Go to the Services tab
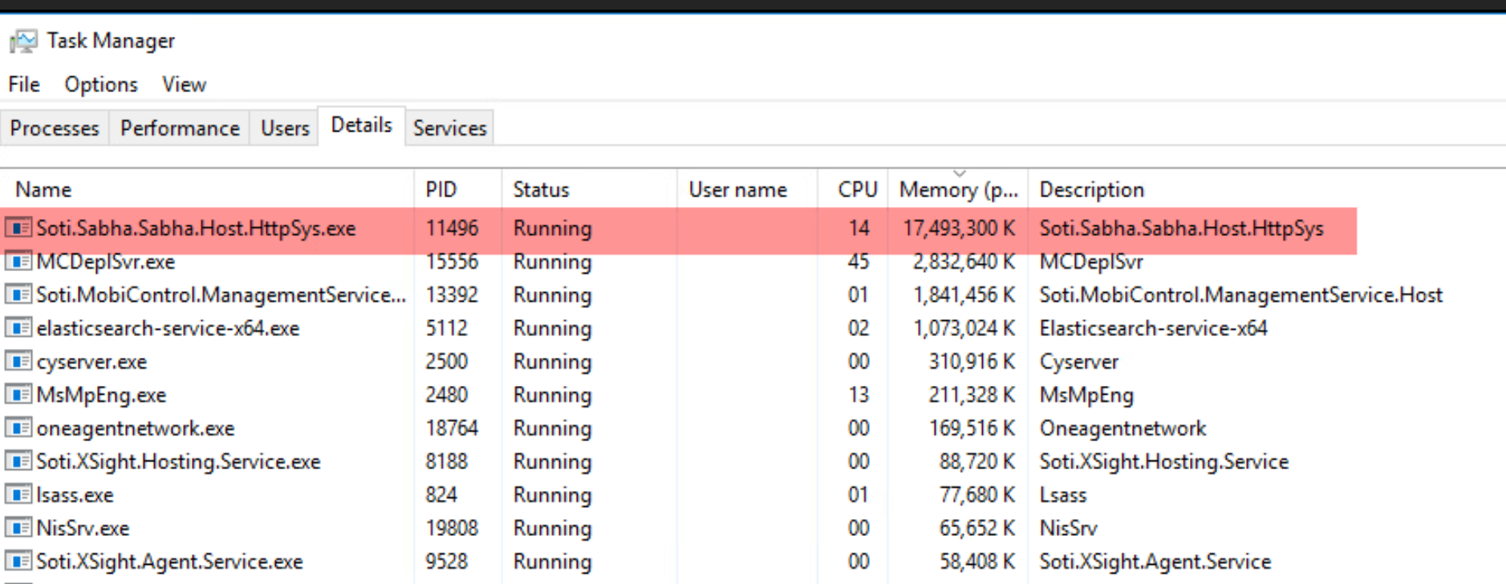The image size is (1506, 584). tap(449, 128)
